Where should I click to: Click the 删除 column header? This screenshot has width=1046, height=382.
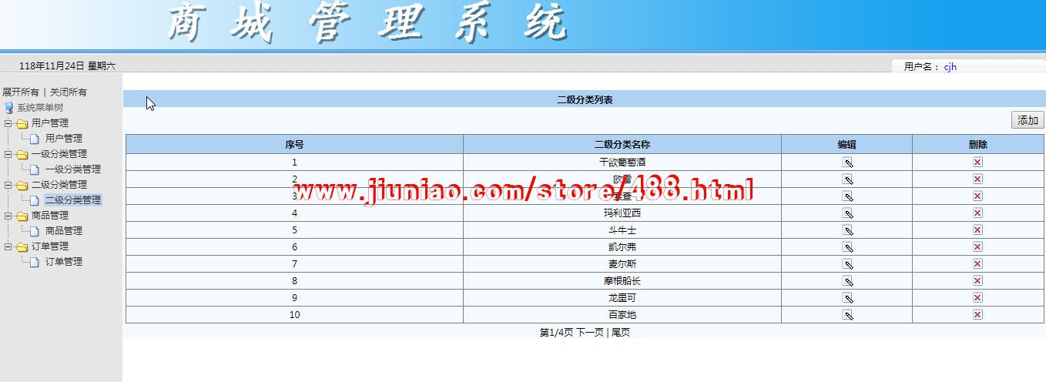978,144
